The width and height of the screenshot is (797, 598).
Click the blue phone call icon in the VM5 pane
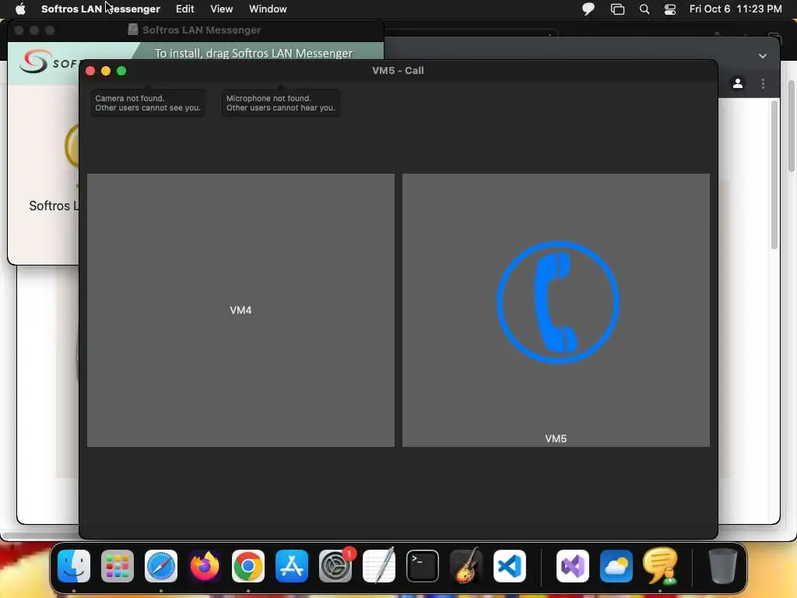pos(557,302)
